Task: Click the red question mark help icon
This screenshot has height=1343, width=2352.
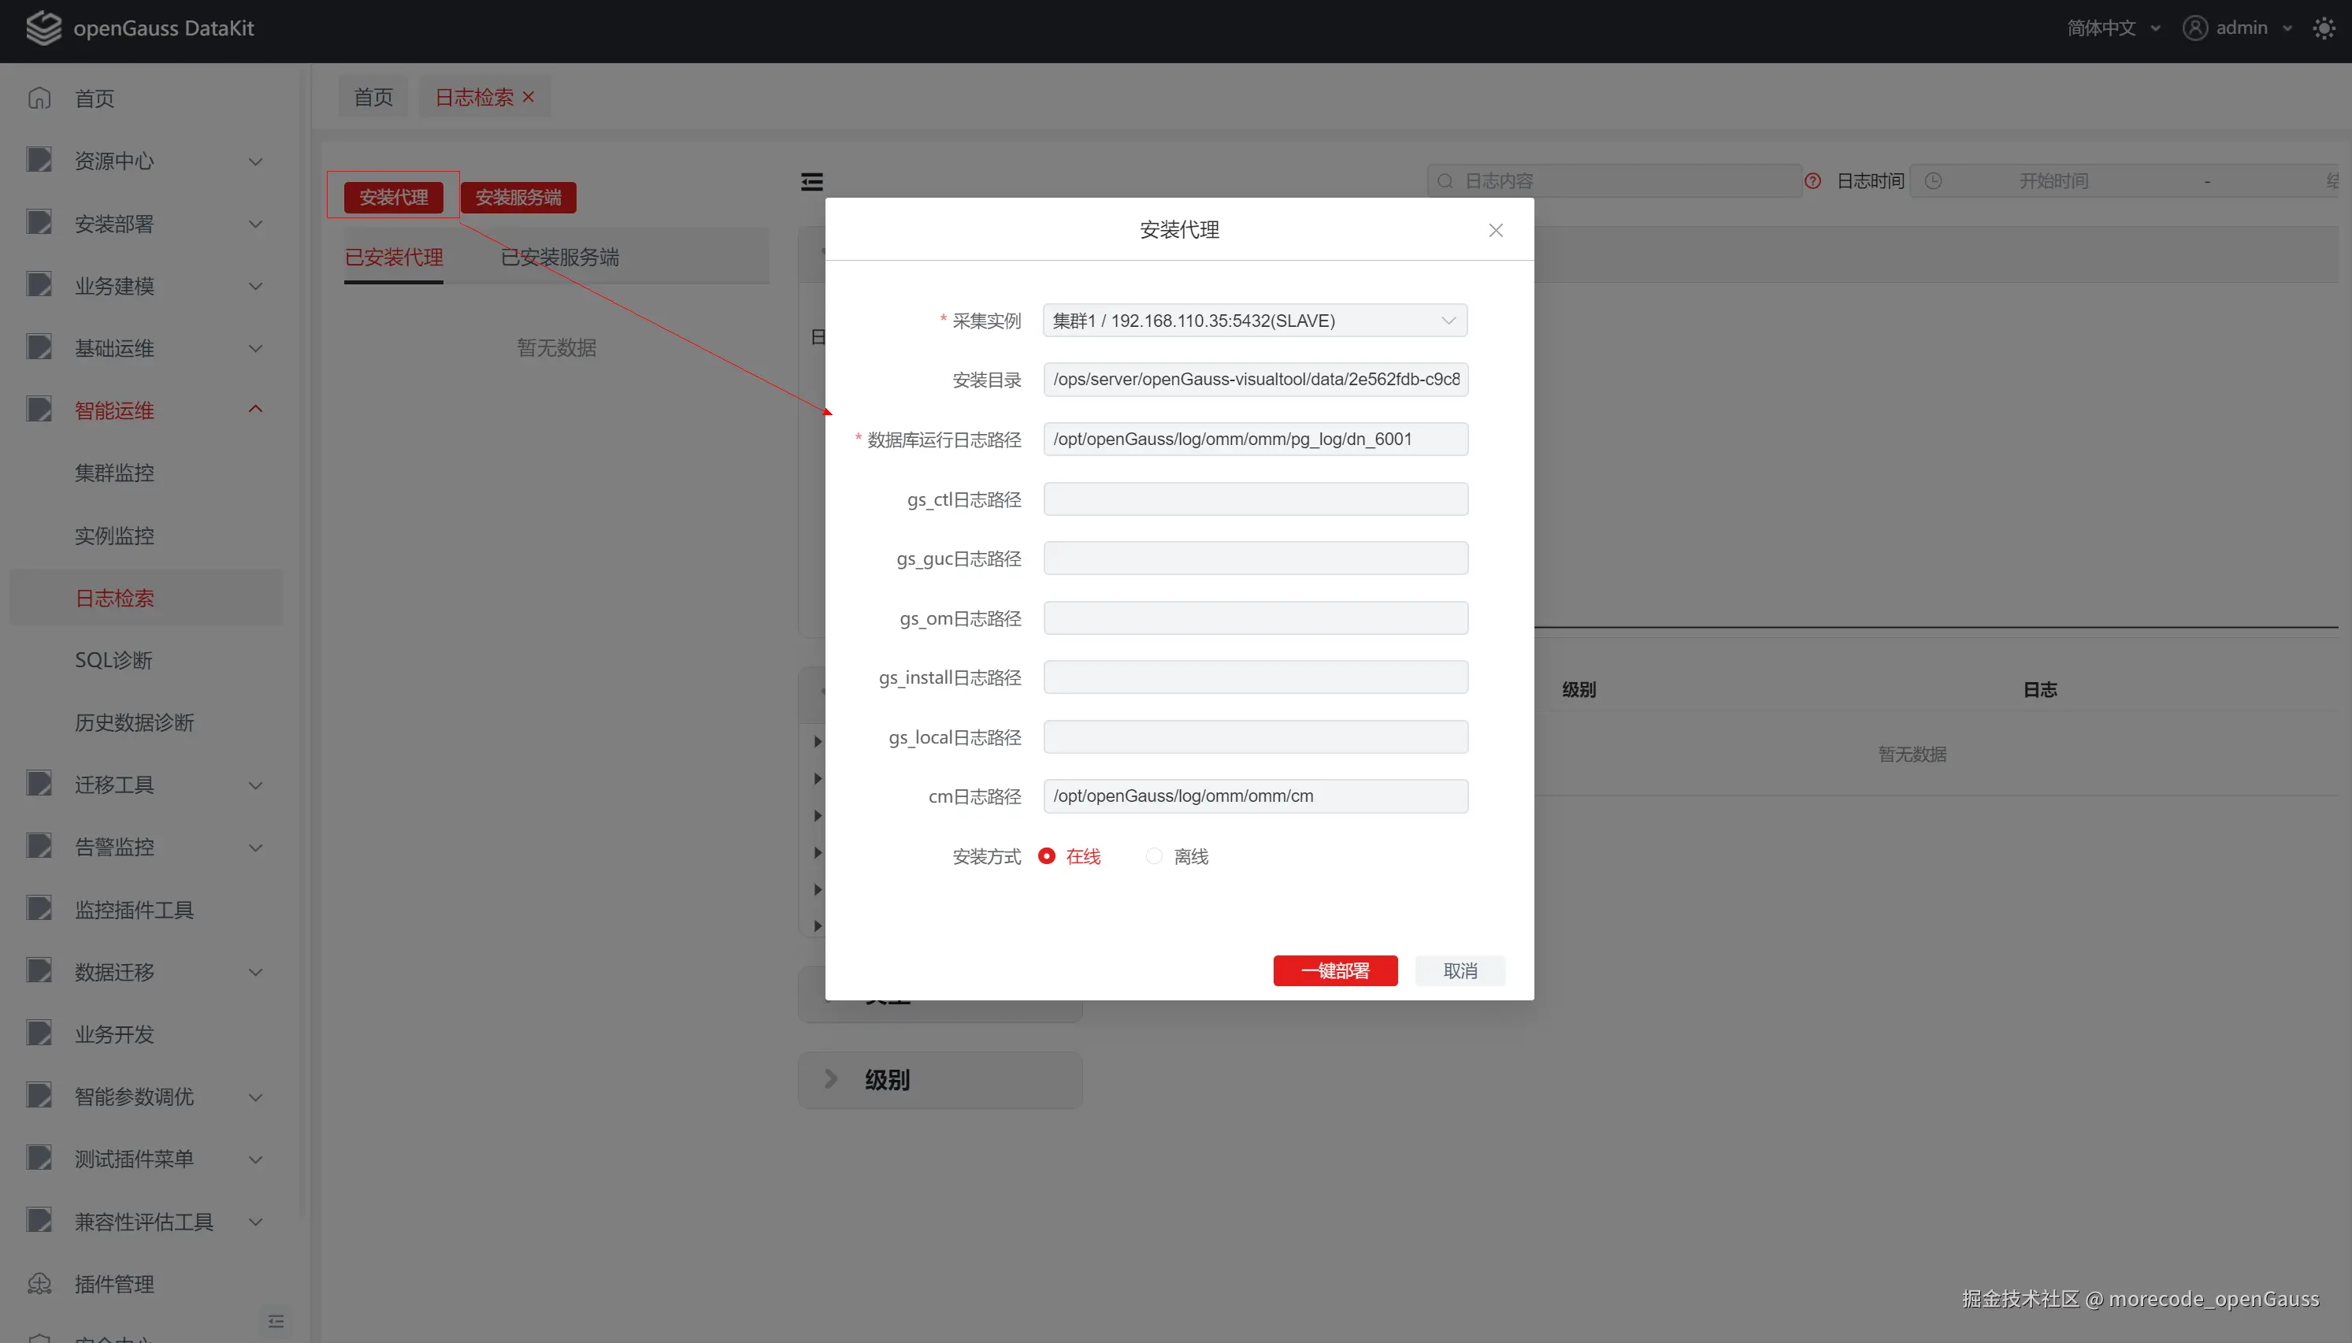Action: (1812, 181)
